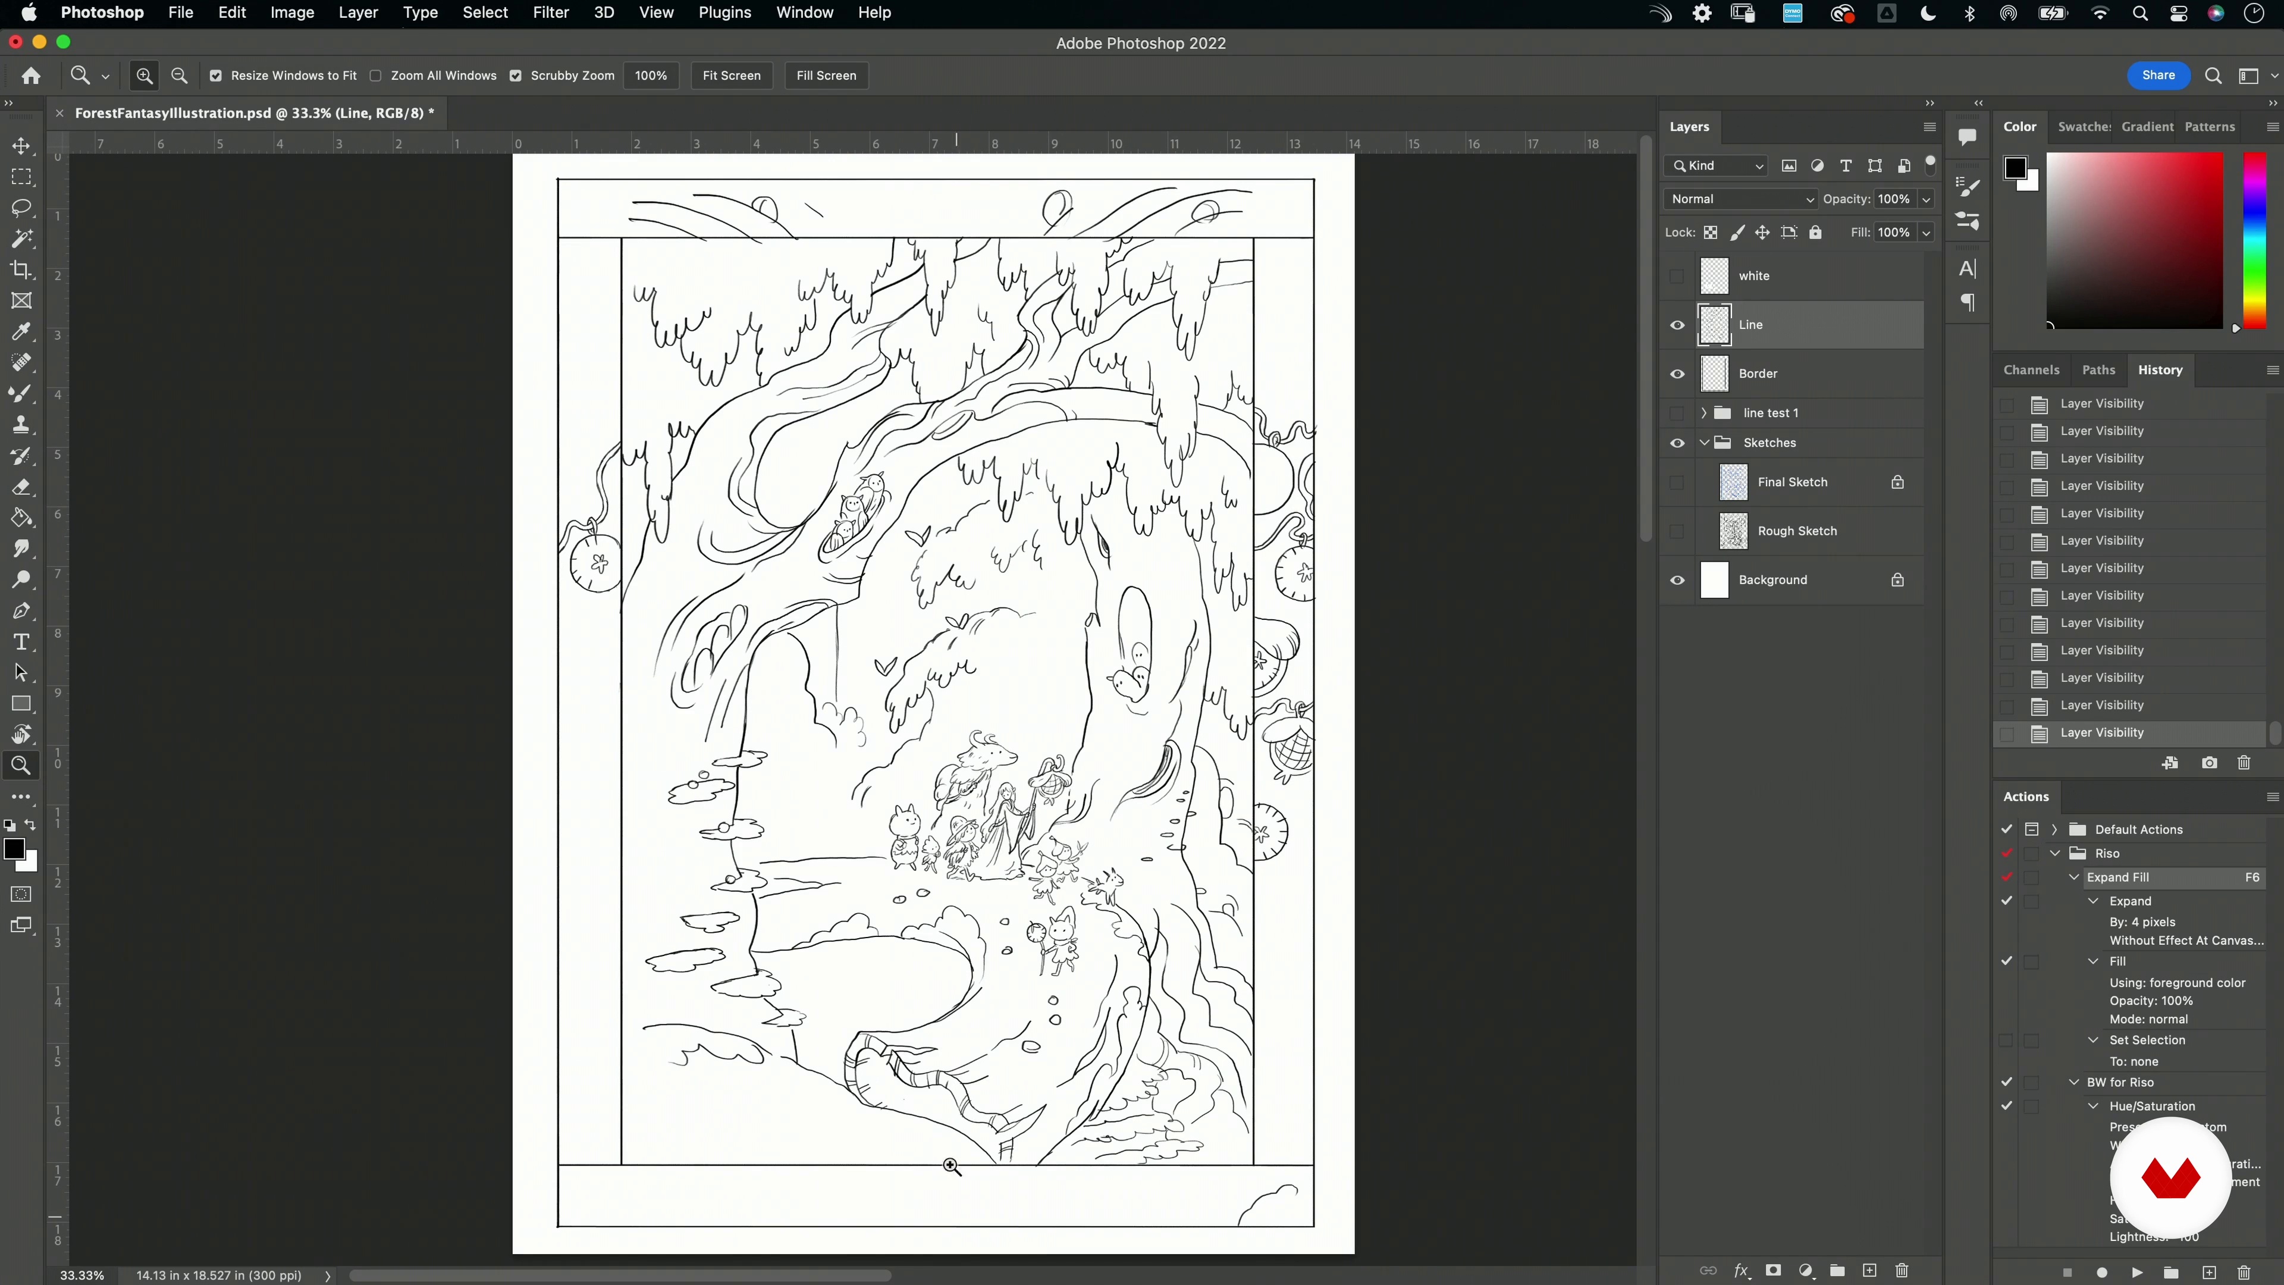The height and width of the screenshot is (1285, 2284).
Task: Play the selected action
Action: point(2137,1273)
